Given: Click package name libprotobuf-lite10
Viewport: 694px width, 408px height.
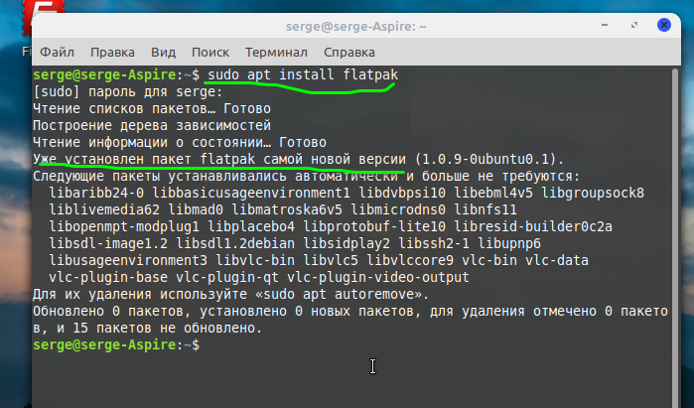Looking at the screenshot, I should [x=374, y=226].
